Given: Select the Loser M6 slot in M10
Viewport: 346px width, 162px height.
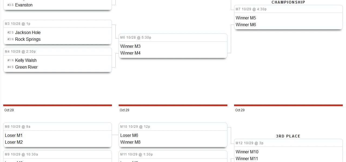Looking at the screenshot, I should point(129,135).
